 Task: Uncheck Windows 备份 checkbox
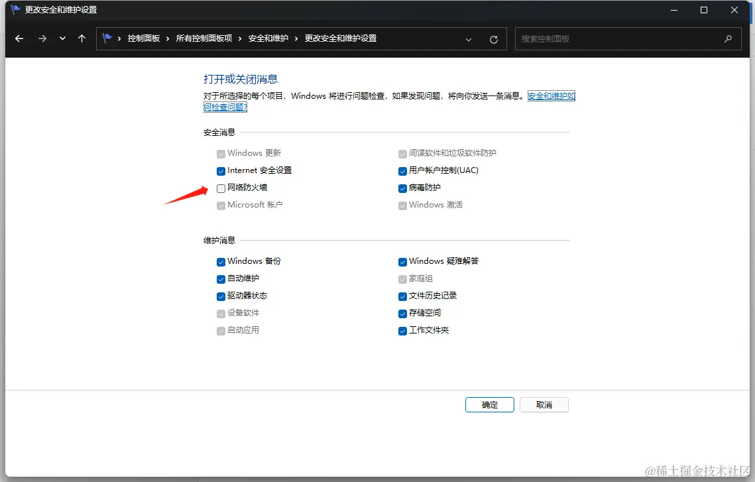[x=221, y=262]
